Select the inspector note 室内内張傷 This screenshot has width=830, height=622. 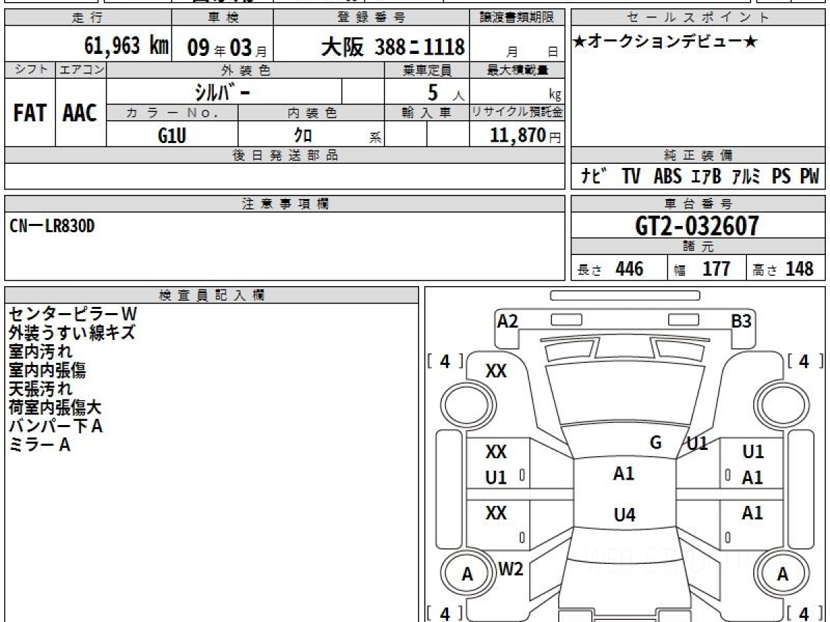click(48, 370)
